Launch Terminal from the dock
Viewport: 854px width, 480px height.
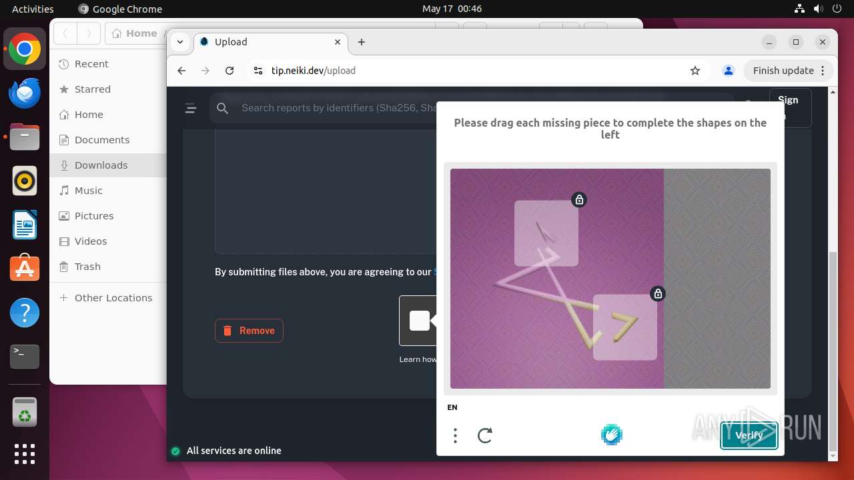(25, 357)
